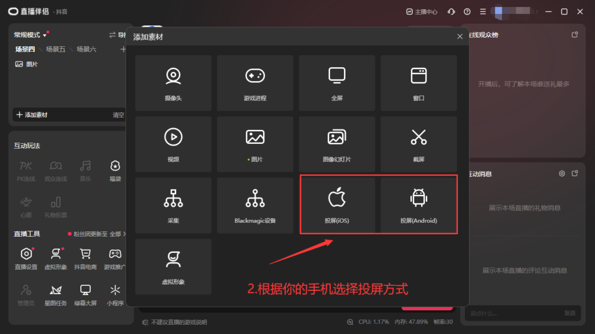Switch to the 场景五 tab
595x334 pixels.
tap(56, 49)
